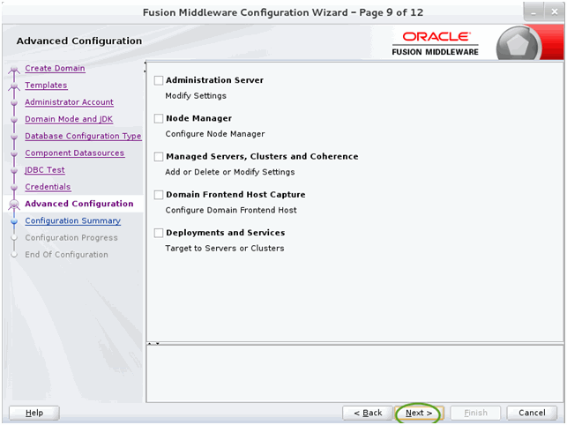567x425 pixels.
Task: Click the Configuration Summary step bullet
Action: 14,221
